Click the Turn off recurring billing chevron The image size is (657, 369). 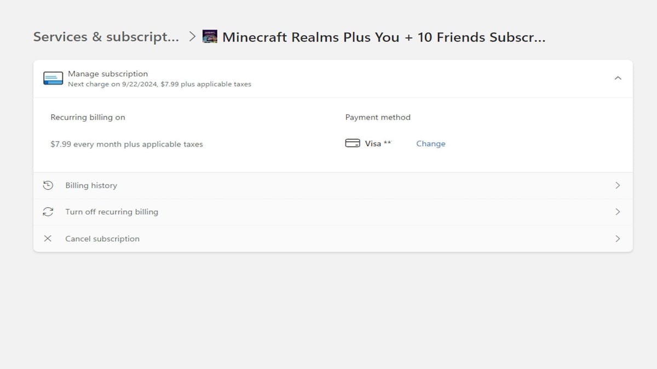[618, 212]
